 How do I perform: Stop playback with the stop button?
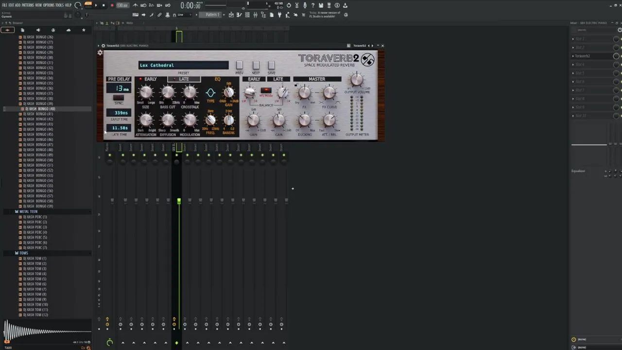click(103, 5)
